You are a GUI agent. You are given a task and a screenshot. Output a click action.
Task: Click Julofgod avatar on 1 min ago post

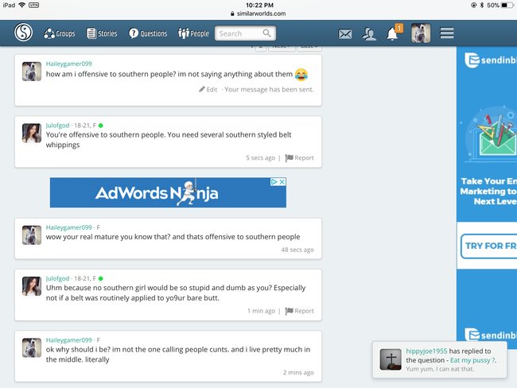click(x=31, y=286)
